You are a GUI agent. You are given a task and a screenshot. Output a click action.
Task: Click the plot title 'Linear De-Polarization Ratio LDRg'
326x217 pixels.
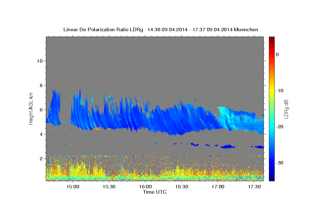point(103,30)
